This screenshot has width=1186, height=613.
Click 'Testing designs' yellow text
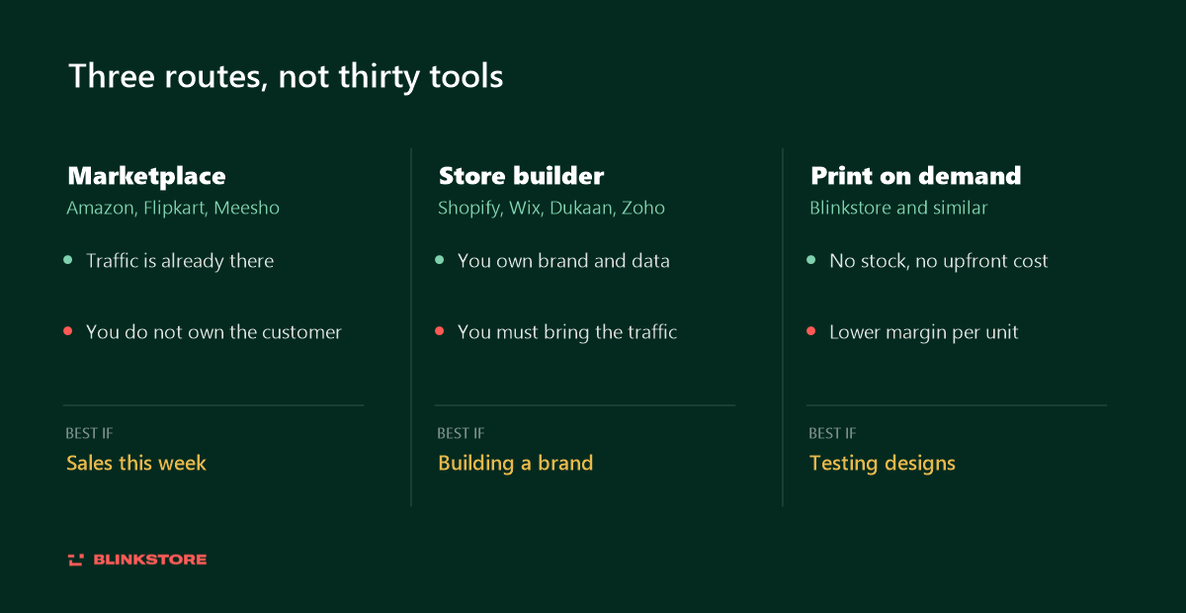(x=883, y=463)
